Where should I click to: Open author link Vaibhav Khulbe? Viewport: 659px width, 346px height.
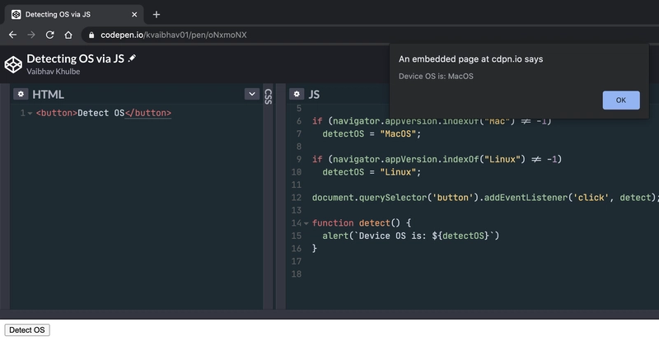53,72
